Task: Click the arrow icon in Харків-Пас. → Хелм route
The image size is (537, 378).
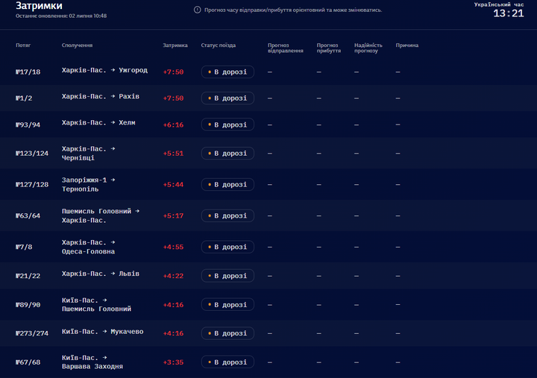Action: point(113,122)
